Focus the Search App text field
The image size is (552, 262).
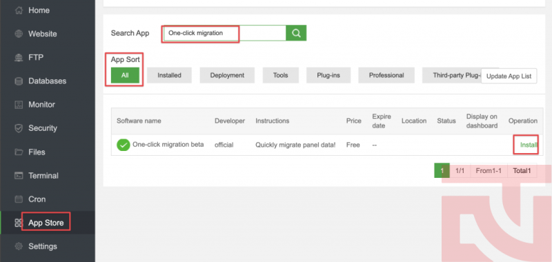[225, 33]
